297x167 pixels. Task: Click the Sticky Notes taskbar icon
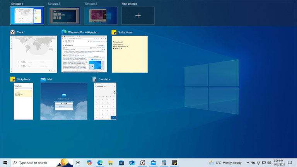pos(174,163)
